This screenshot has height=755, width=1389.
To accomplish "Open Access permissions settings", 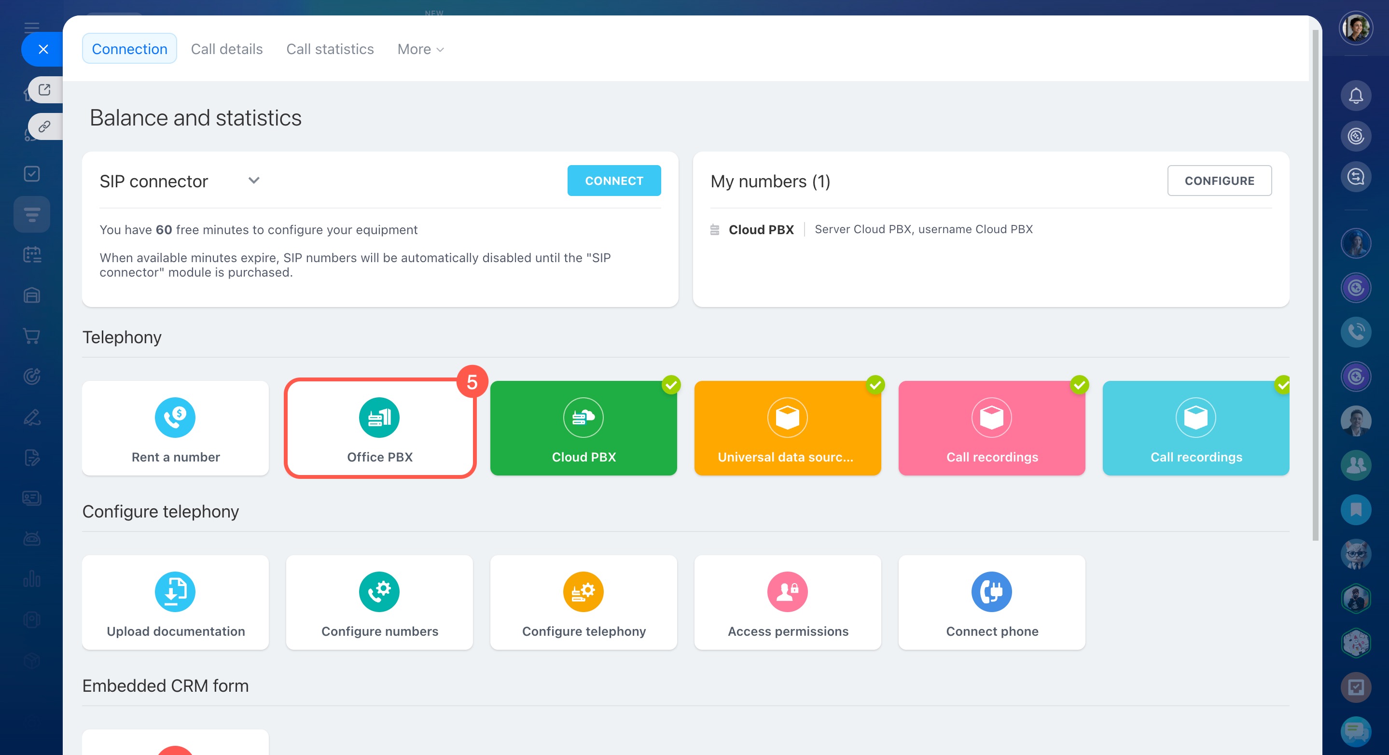I will 787,602.
